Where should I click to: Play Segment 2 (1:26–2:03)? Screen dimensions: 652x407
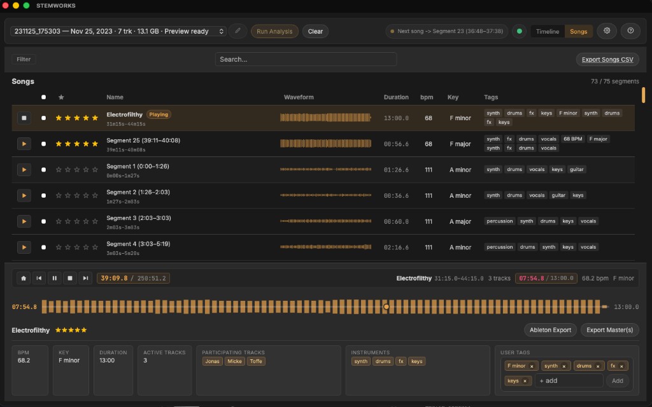click(24, 195)
